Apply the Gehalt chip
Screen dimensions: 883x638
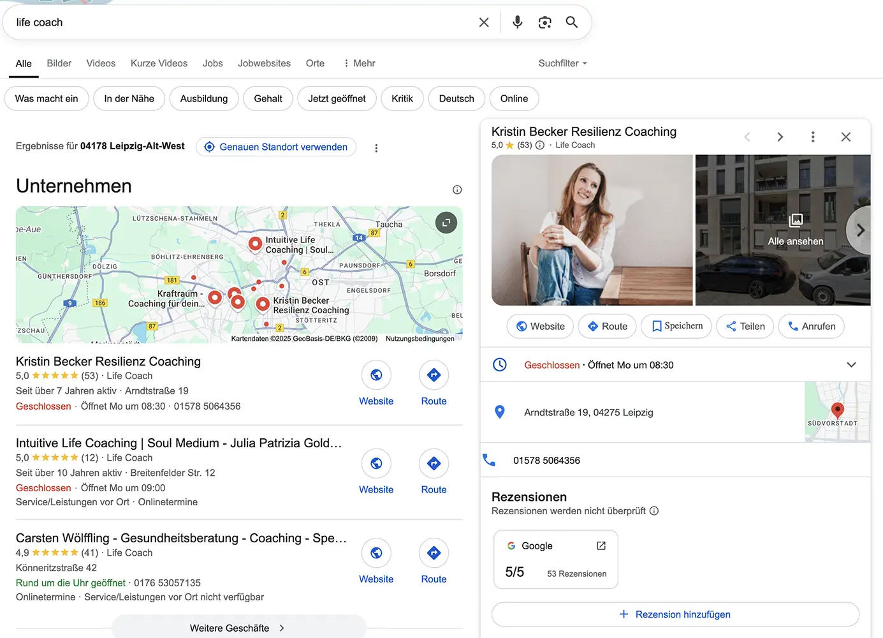[268, 99]
